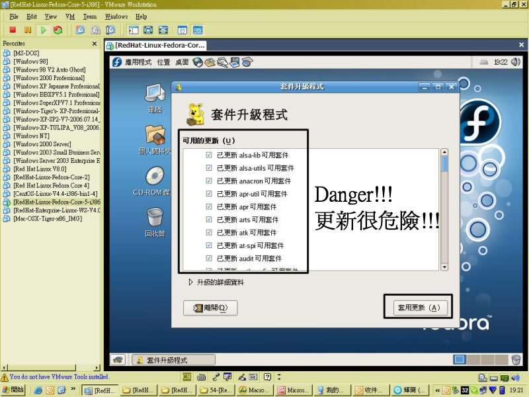Open the Windows menu in menu bar

point(116,17)
